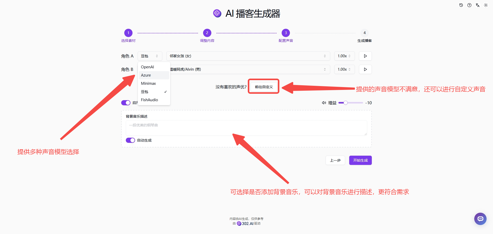Select 豆包 checked option in list

[x=154, y=92]
